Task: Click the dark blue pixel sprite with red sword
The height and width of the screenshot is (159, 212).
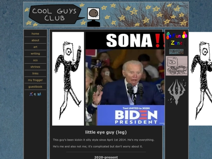Action: pyautogui.click(x=31, y=94)
